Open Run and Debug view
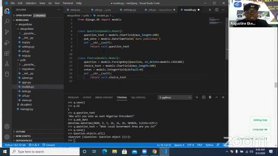The image size is (278, 156). click(7, 42)
